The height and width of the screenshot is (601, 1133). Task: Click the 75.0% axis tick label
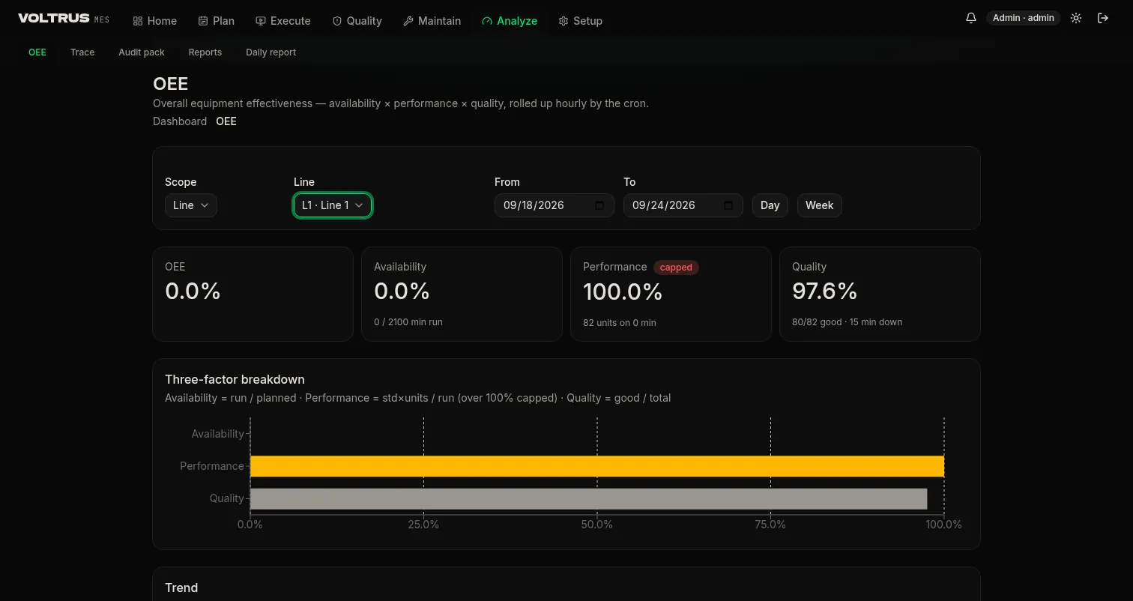click(770, 525)
